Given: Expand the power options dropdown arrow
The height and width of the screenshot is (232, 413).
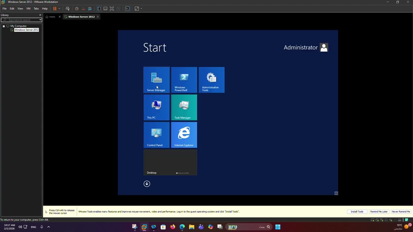Looking at the screenshot, I should pyautogui.click(x=59, y=9).
